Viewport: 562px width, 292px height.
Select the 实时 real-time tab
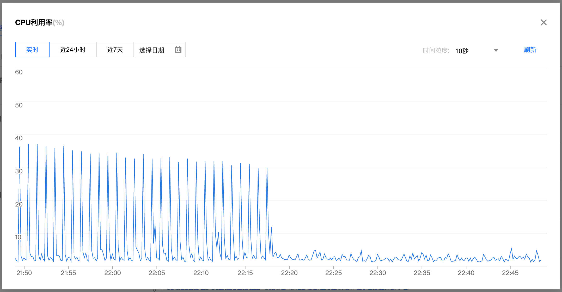click(32, 50)
